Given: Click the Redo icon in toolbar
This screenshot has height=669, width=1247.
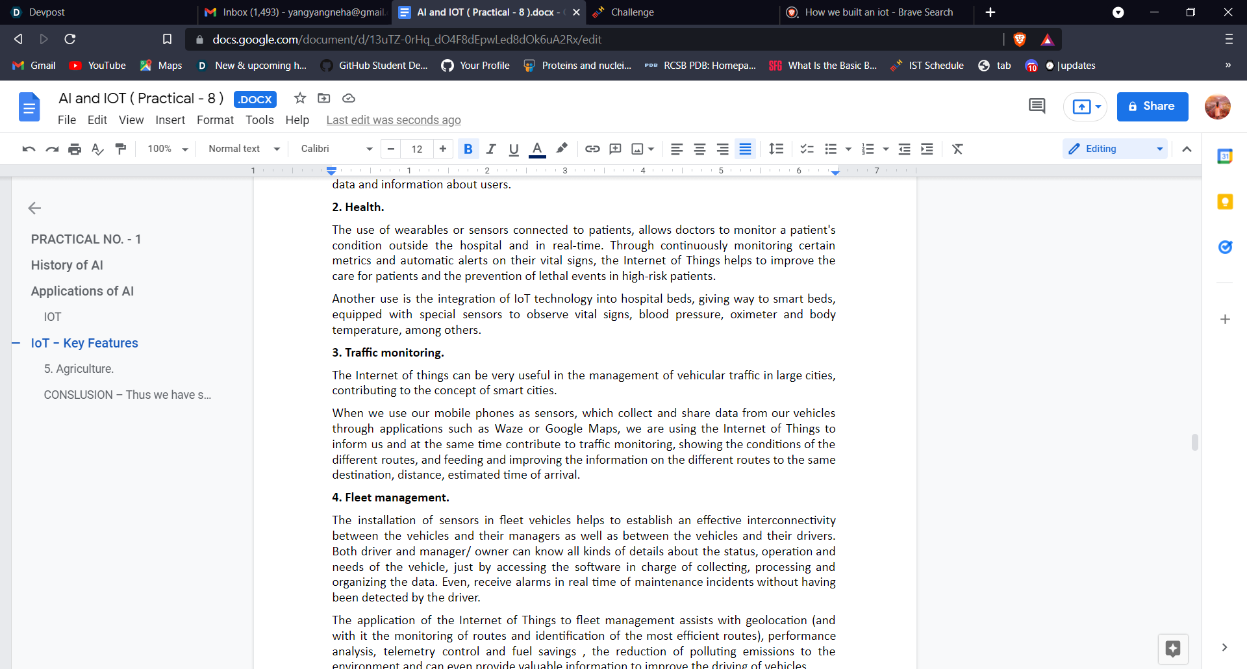Looking at the screenshot, I should coord(52,149).
